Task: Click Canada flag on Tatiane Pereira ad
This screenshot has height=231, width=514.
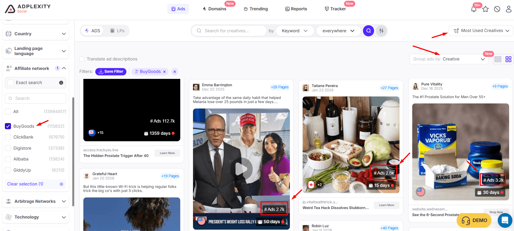Action: tap(311, 185)
